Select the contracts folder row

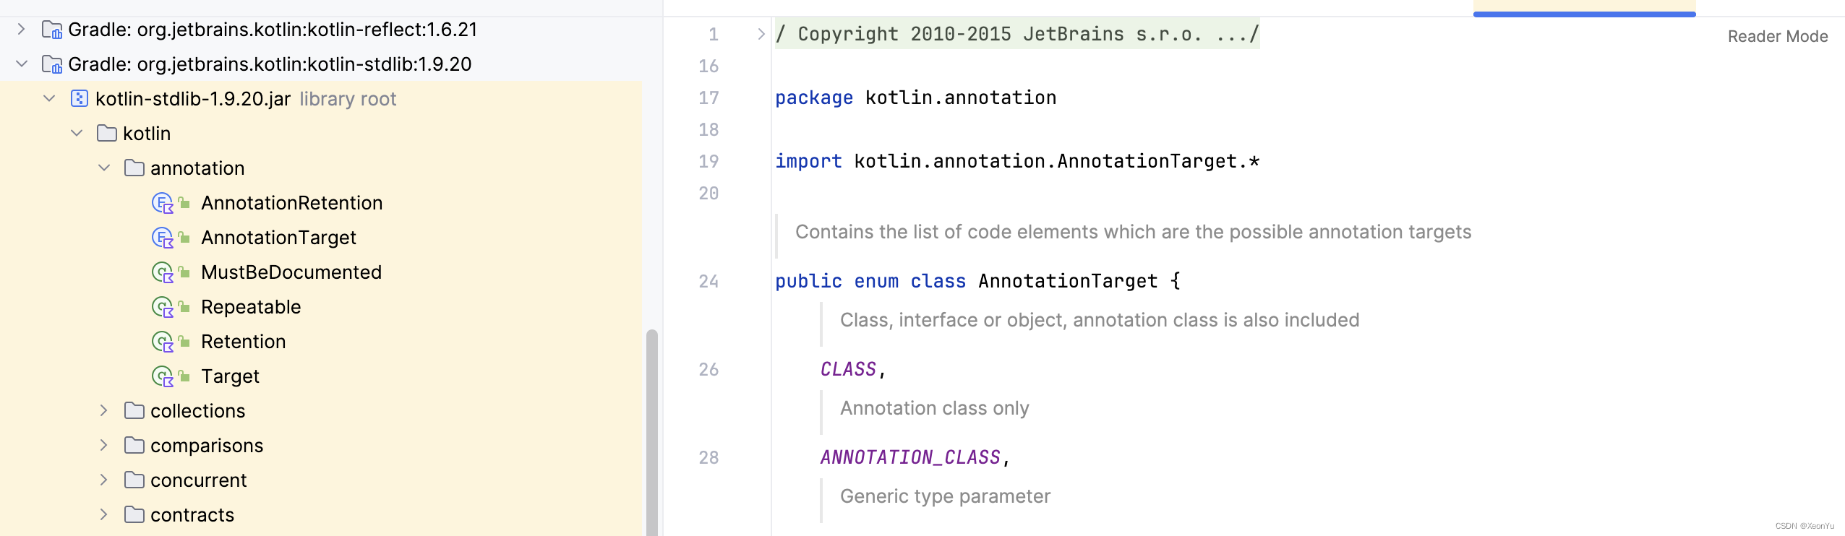pos(321,515)
